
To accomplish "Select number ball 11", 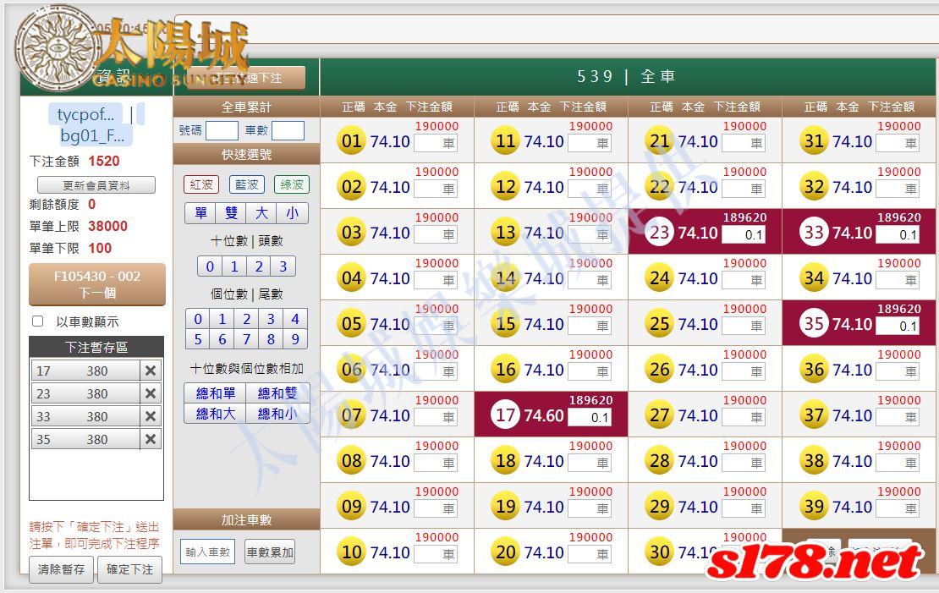I will pos(505,140).
